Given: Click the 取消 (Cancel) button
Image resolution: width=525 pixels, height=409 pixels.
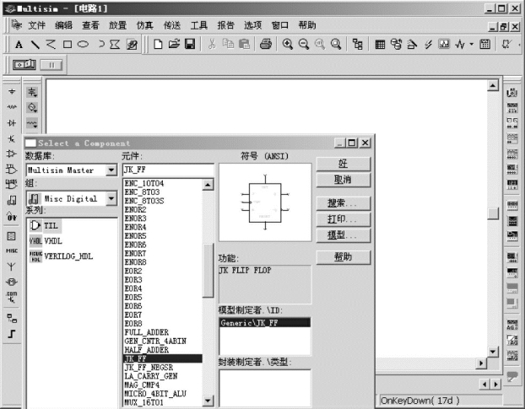Looking at the screenshot, I should point(343,180).
